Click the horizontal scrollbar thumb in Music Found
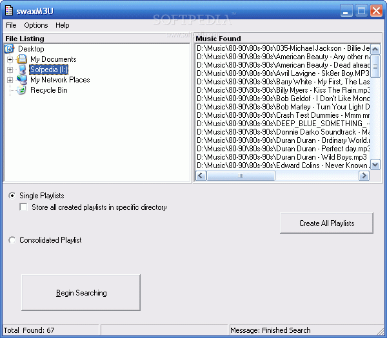Image resolution: width=387 pixels, height=338 pixels. [241, 176]
